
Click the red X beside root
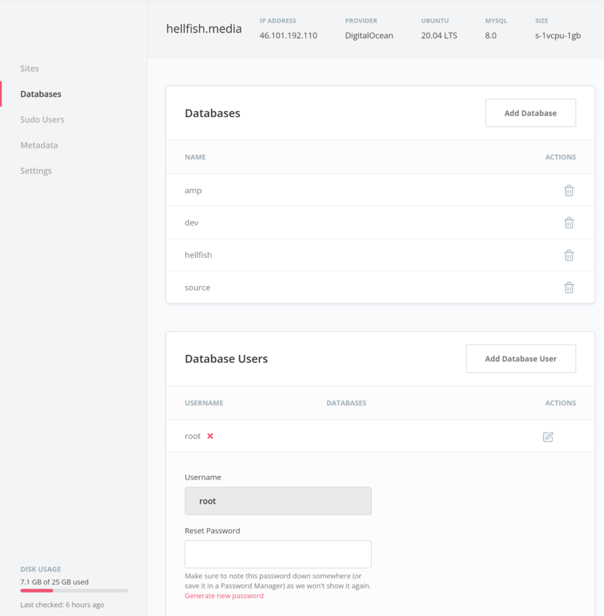coord(210,436)
